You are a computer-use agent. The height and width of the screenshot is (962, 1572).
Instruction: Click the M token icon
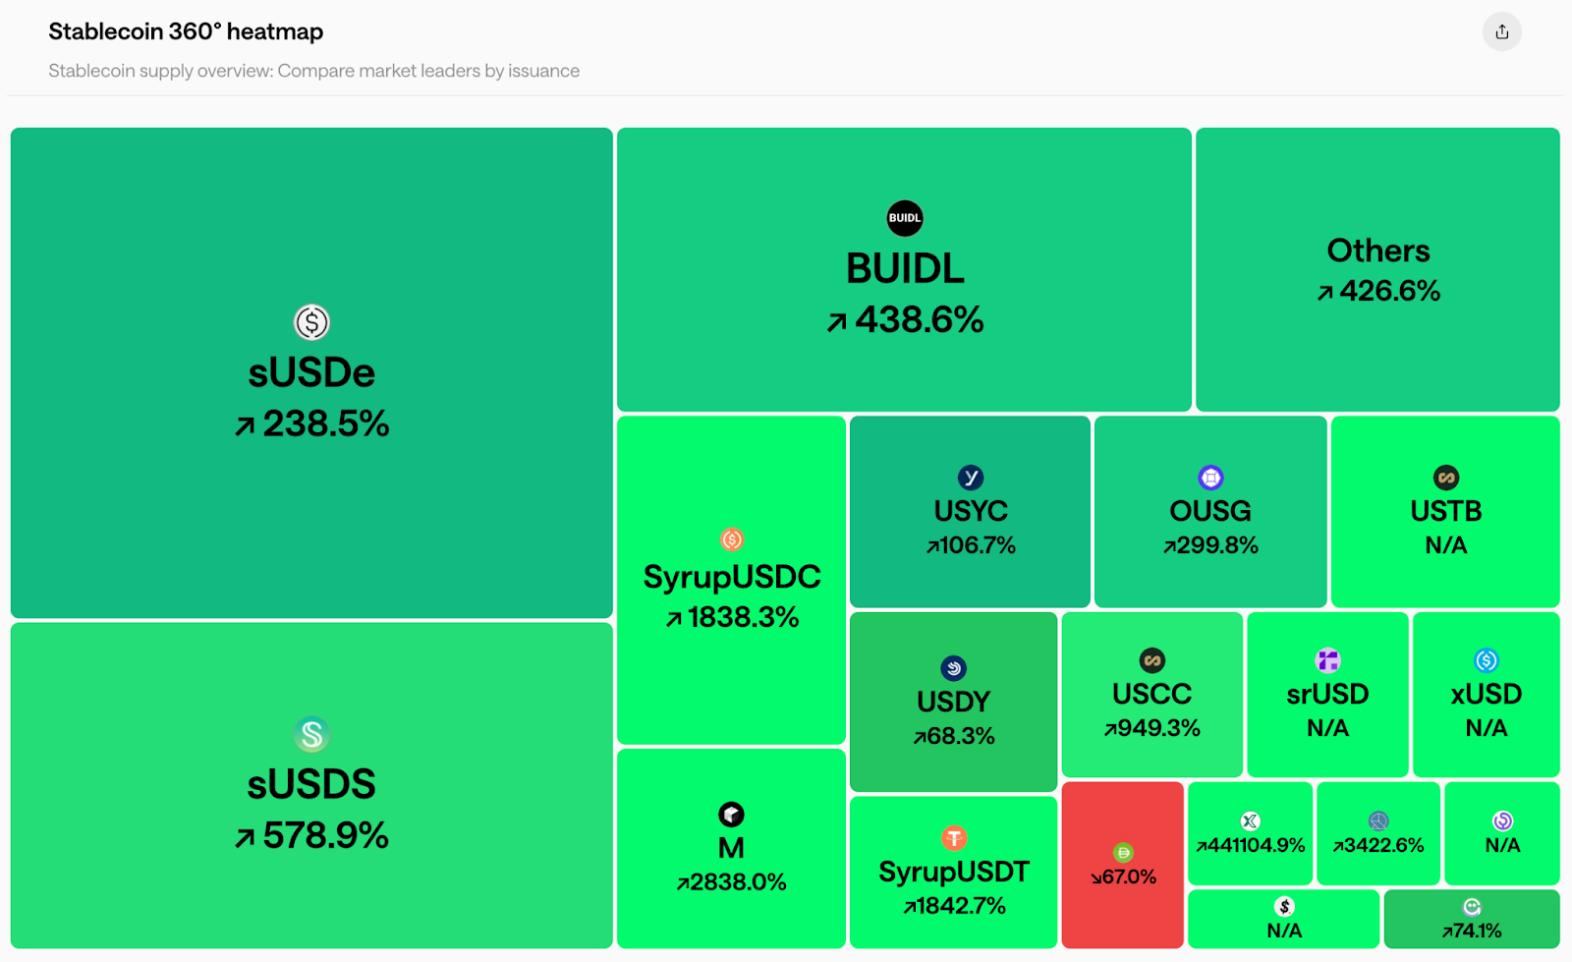tap(731, 815)
